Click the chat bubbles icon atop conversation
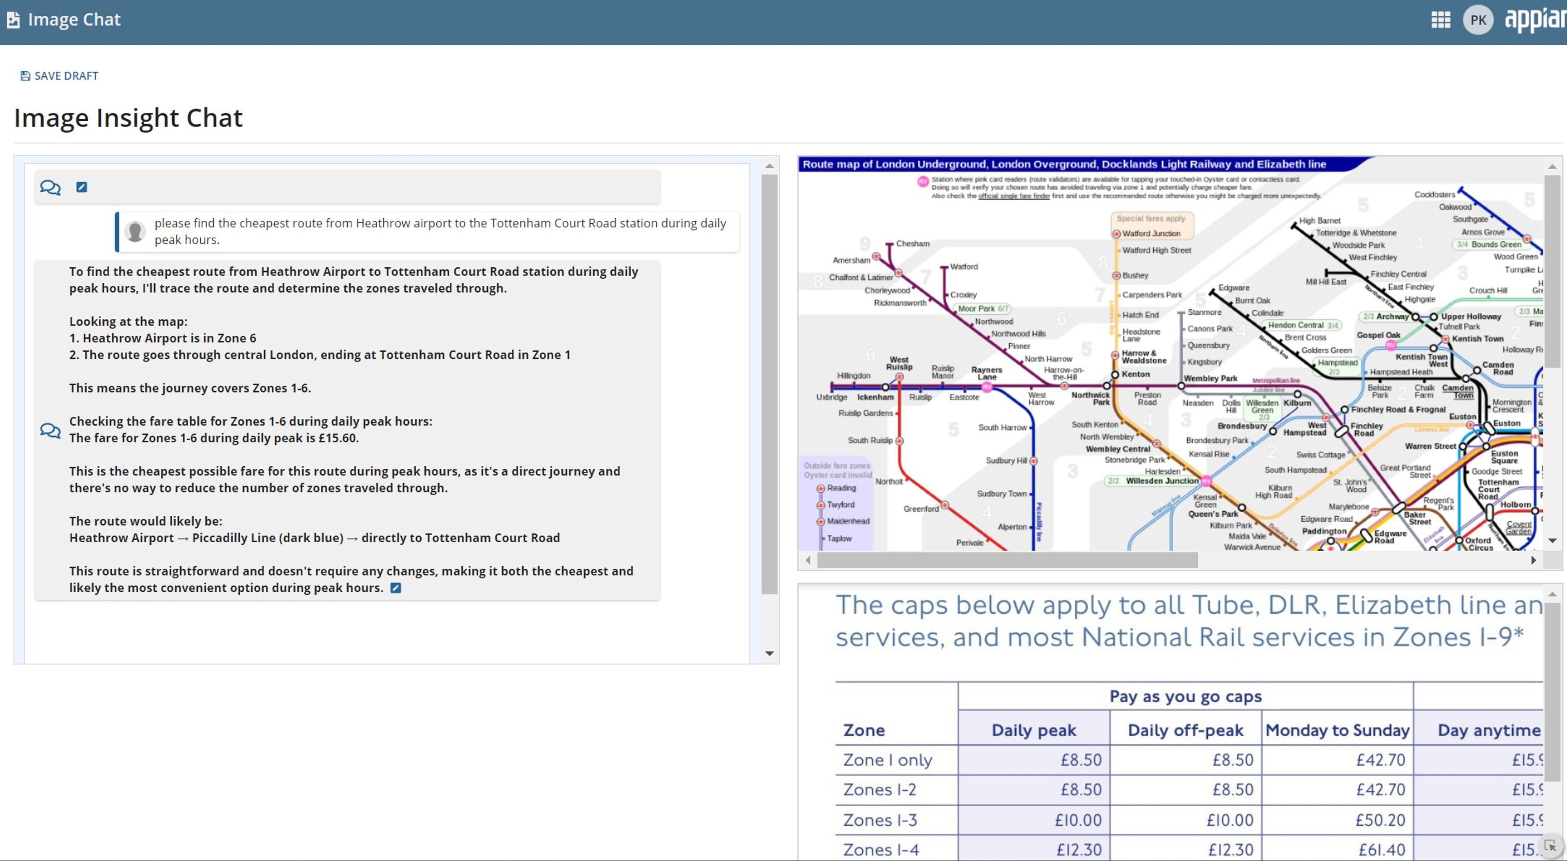This screenshot has height=861, width=1567. click(51, 187)
